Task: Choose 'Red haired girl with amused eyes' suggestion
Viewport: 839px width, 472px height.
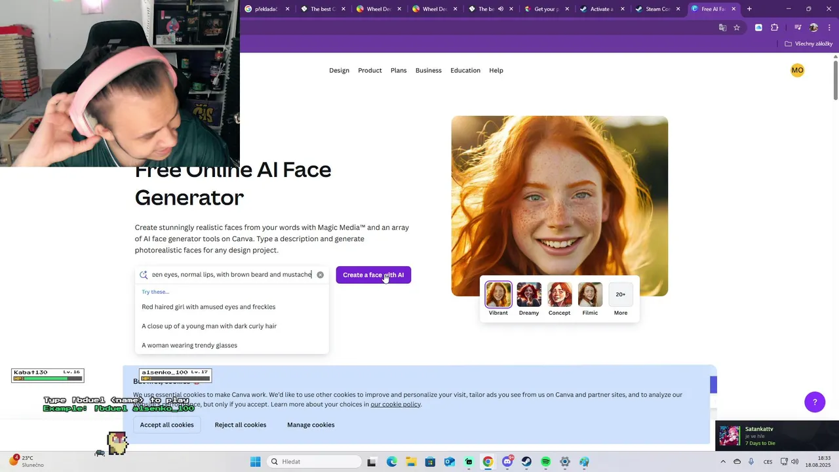Action: (208, 307)
